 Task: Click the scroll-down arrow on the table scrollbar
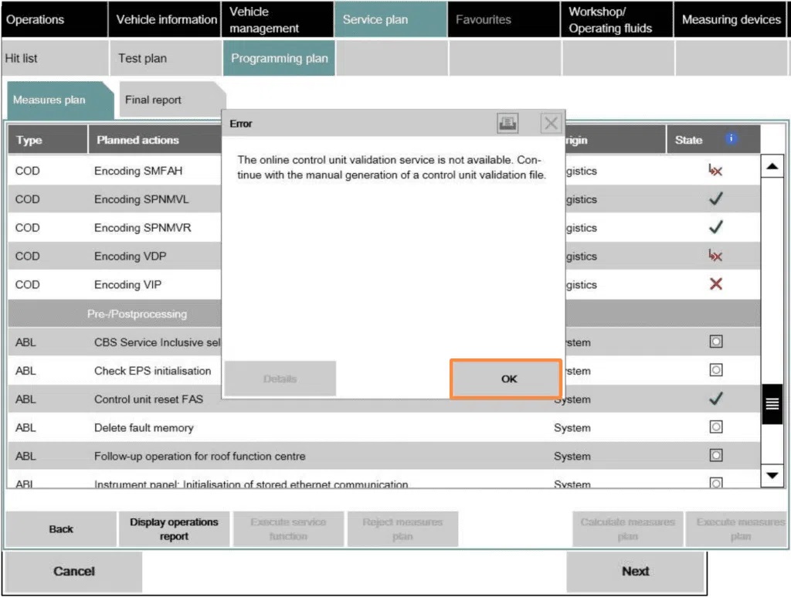(772, 476)
